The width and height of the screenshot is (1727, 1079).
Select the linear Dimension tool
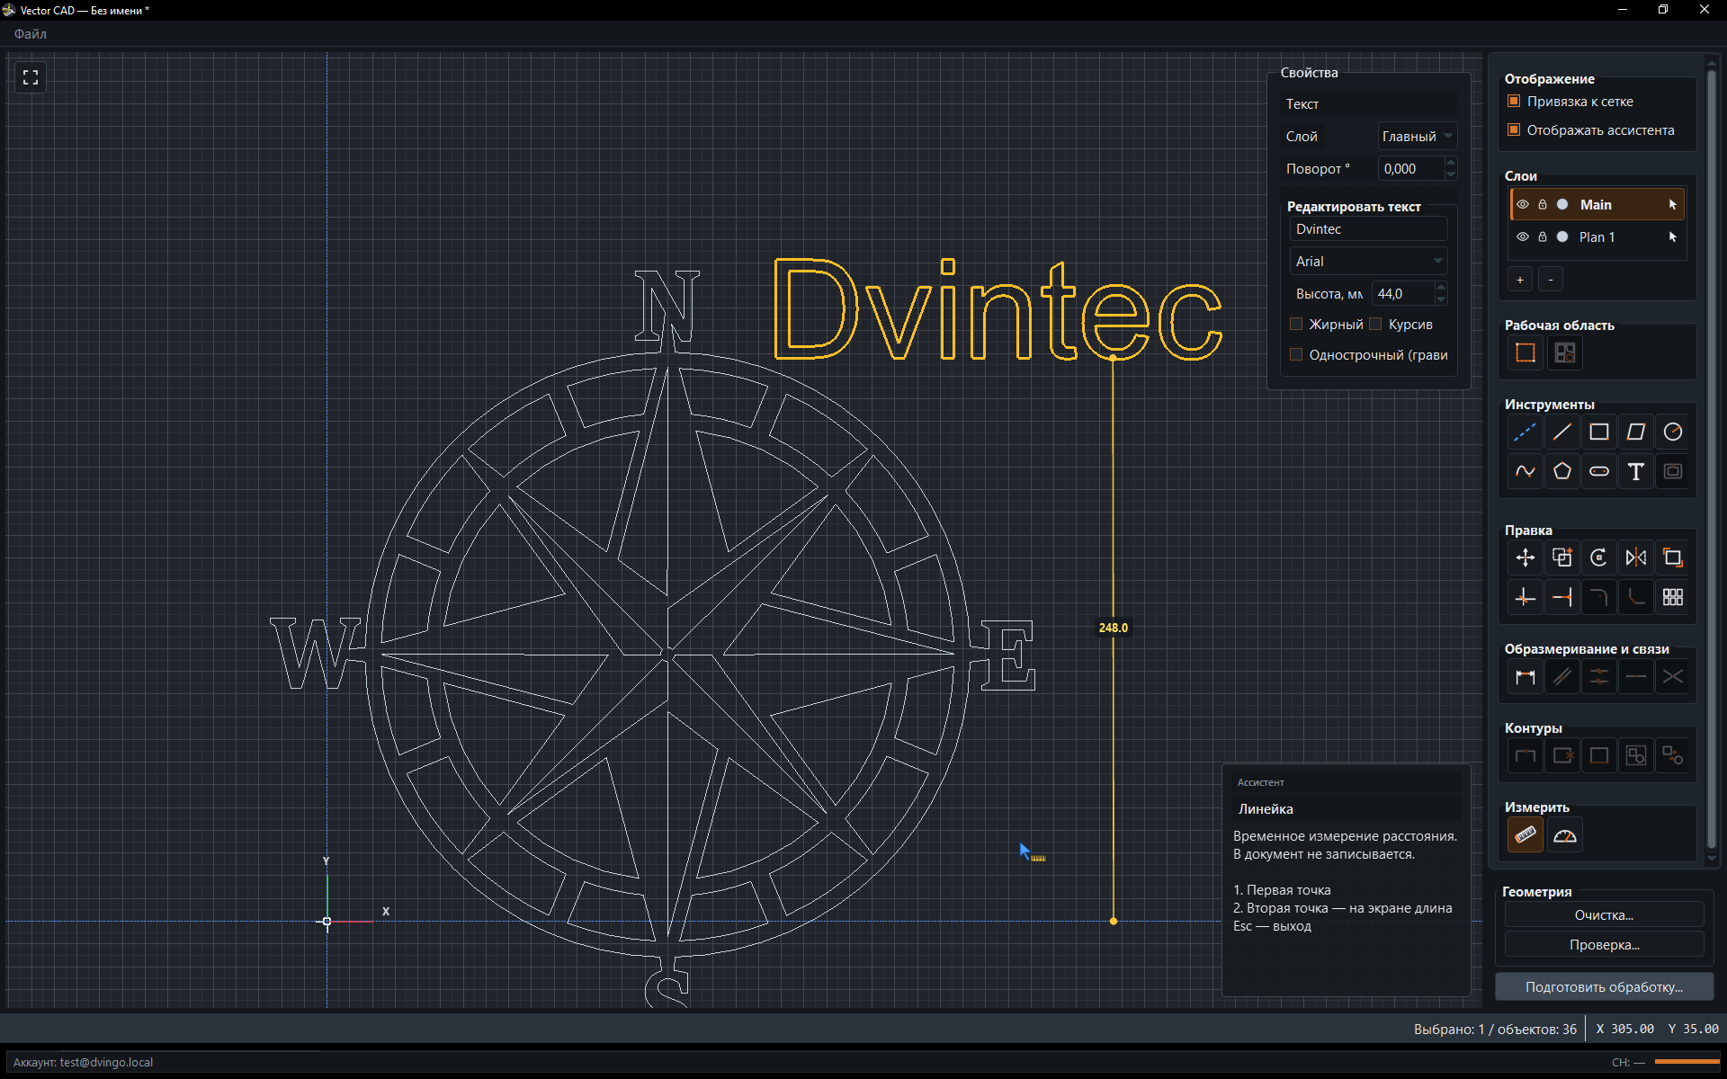(1525, 677)
